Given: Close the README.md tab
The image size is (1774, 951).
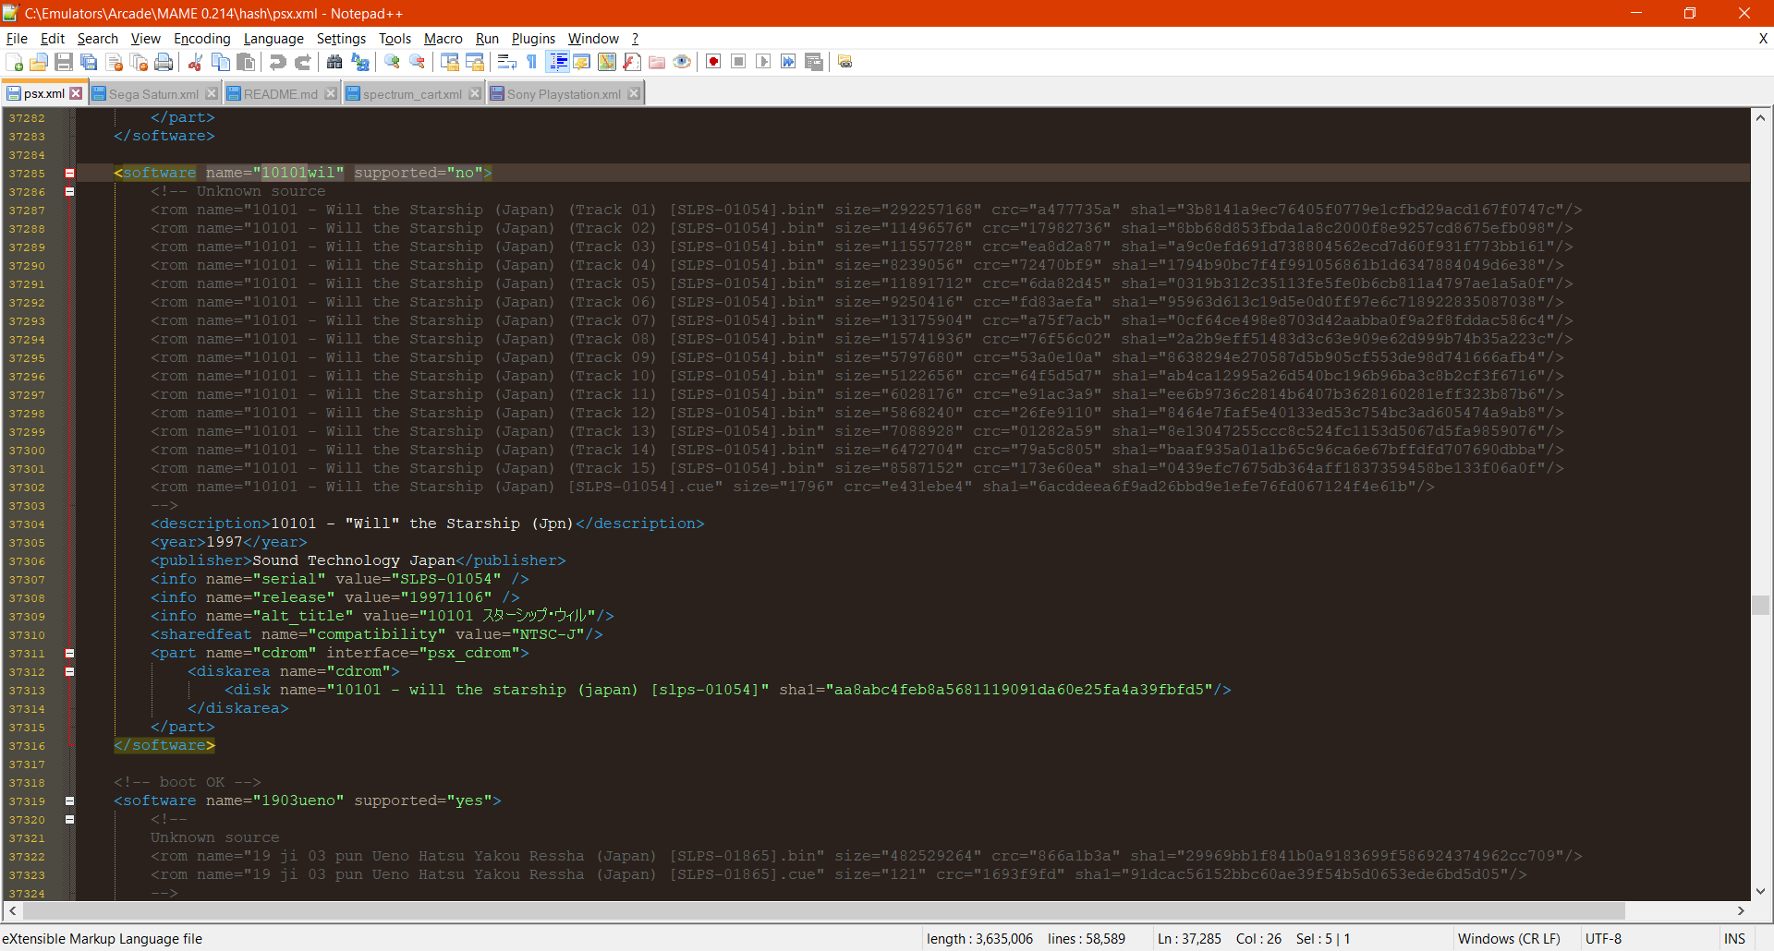Looking at the screenshot, I should coord(331,93).
